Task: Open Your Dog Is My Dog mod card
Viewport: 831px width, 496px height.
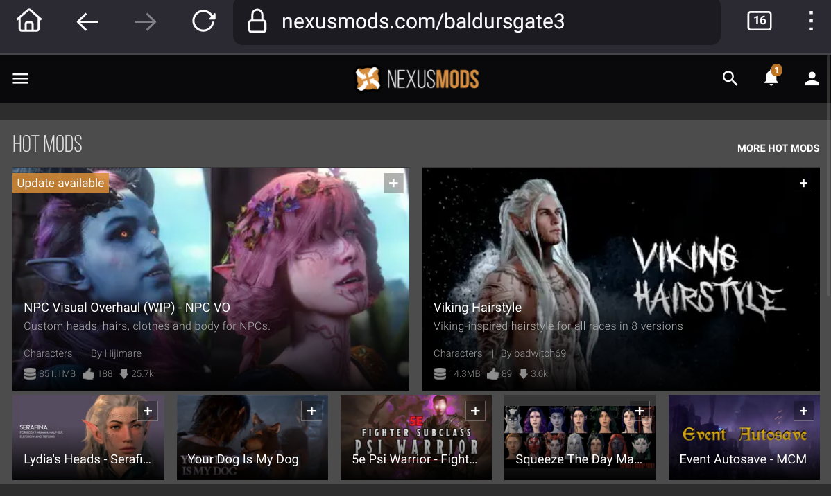Action: [252, 437]
